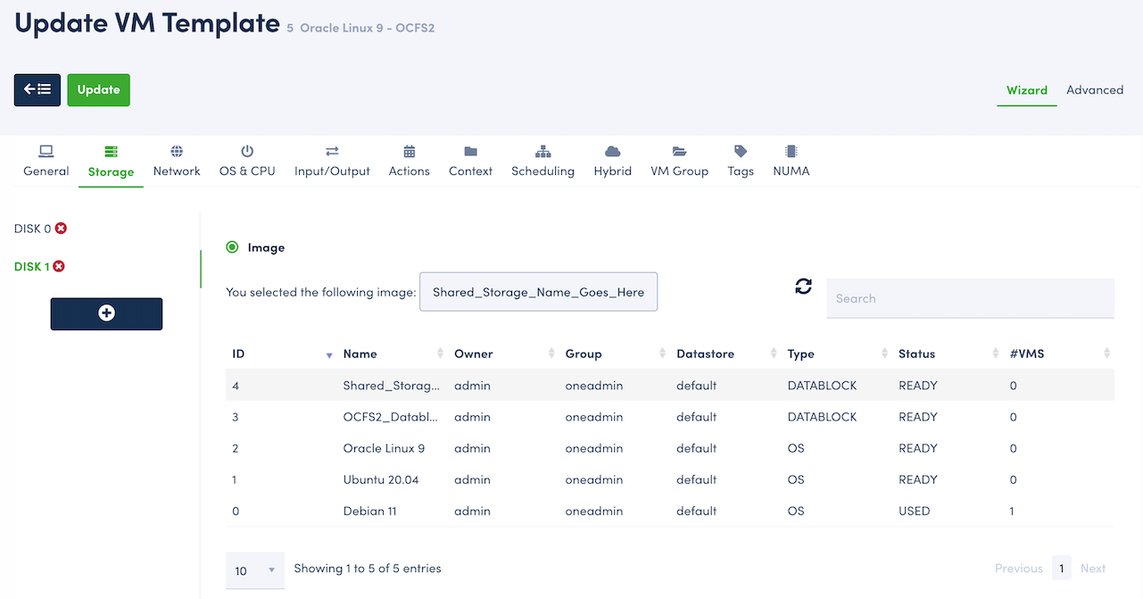Open the Network tab
This screenshot has width=1143, height=599.
[177, 162]
